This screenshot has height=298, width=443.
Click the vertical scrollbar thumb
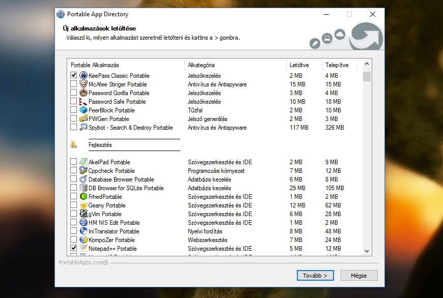[x=367, y=76]
